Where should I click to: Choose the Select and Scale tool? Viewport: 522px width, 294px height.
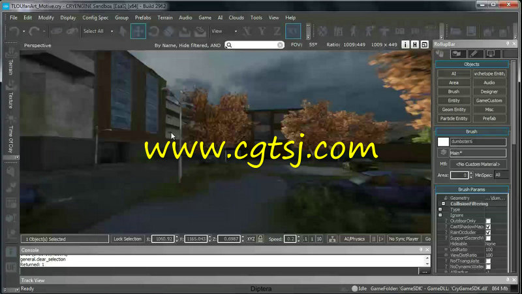pyautogui.click(x=169, y=31)
